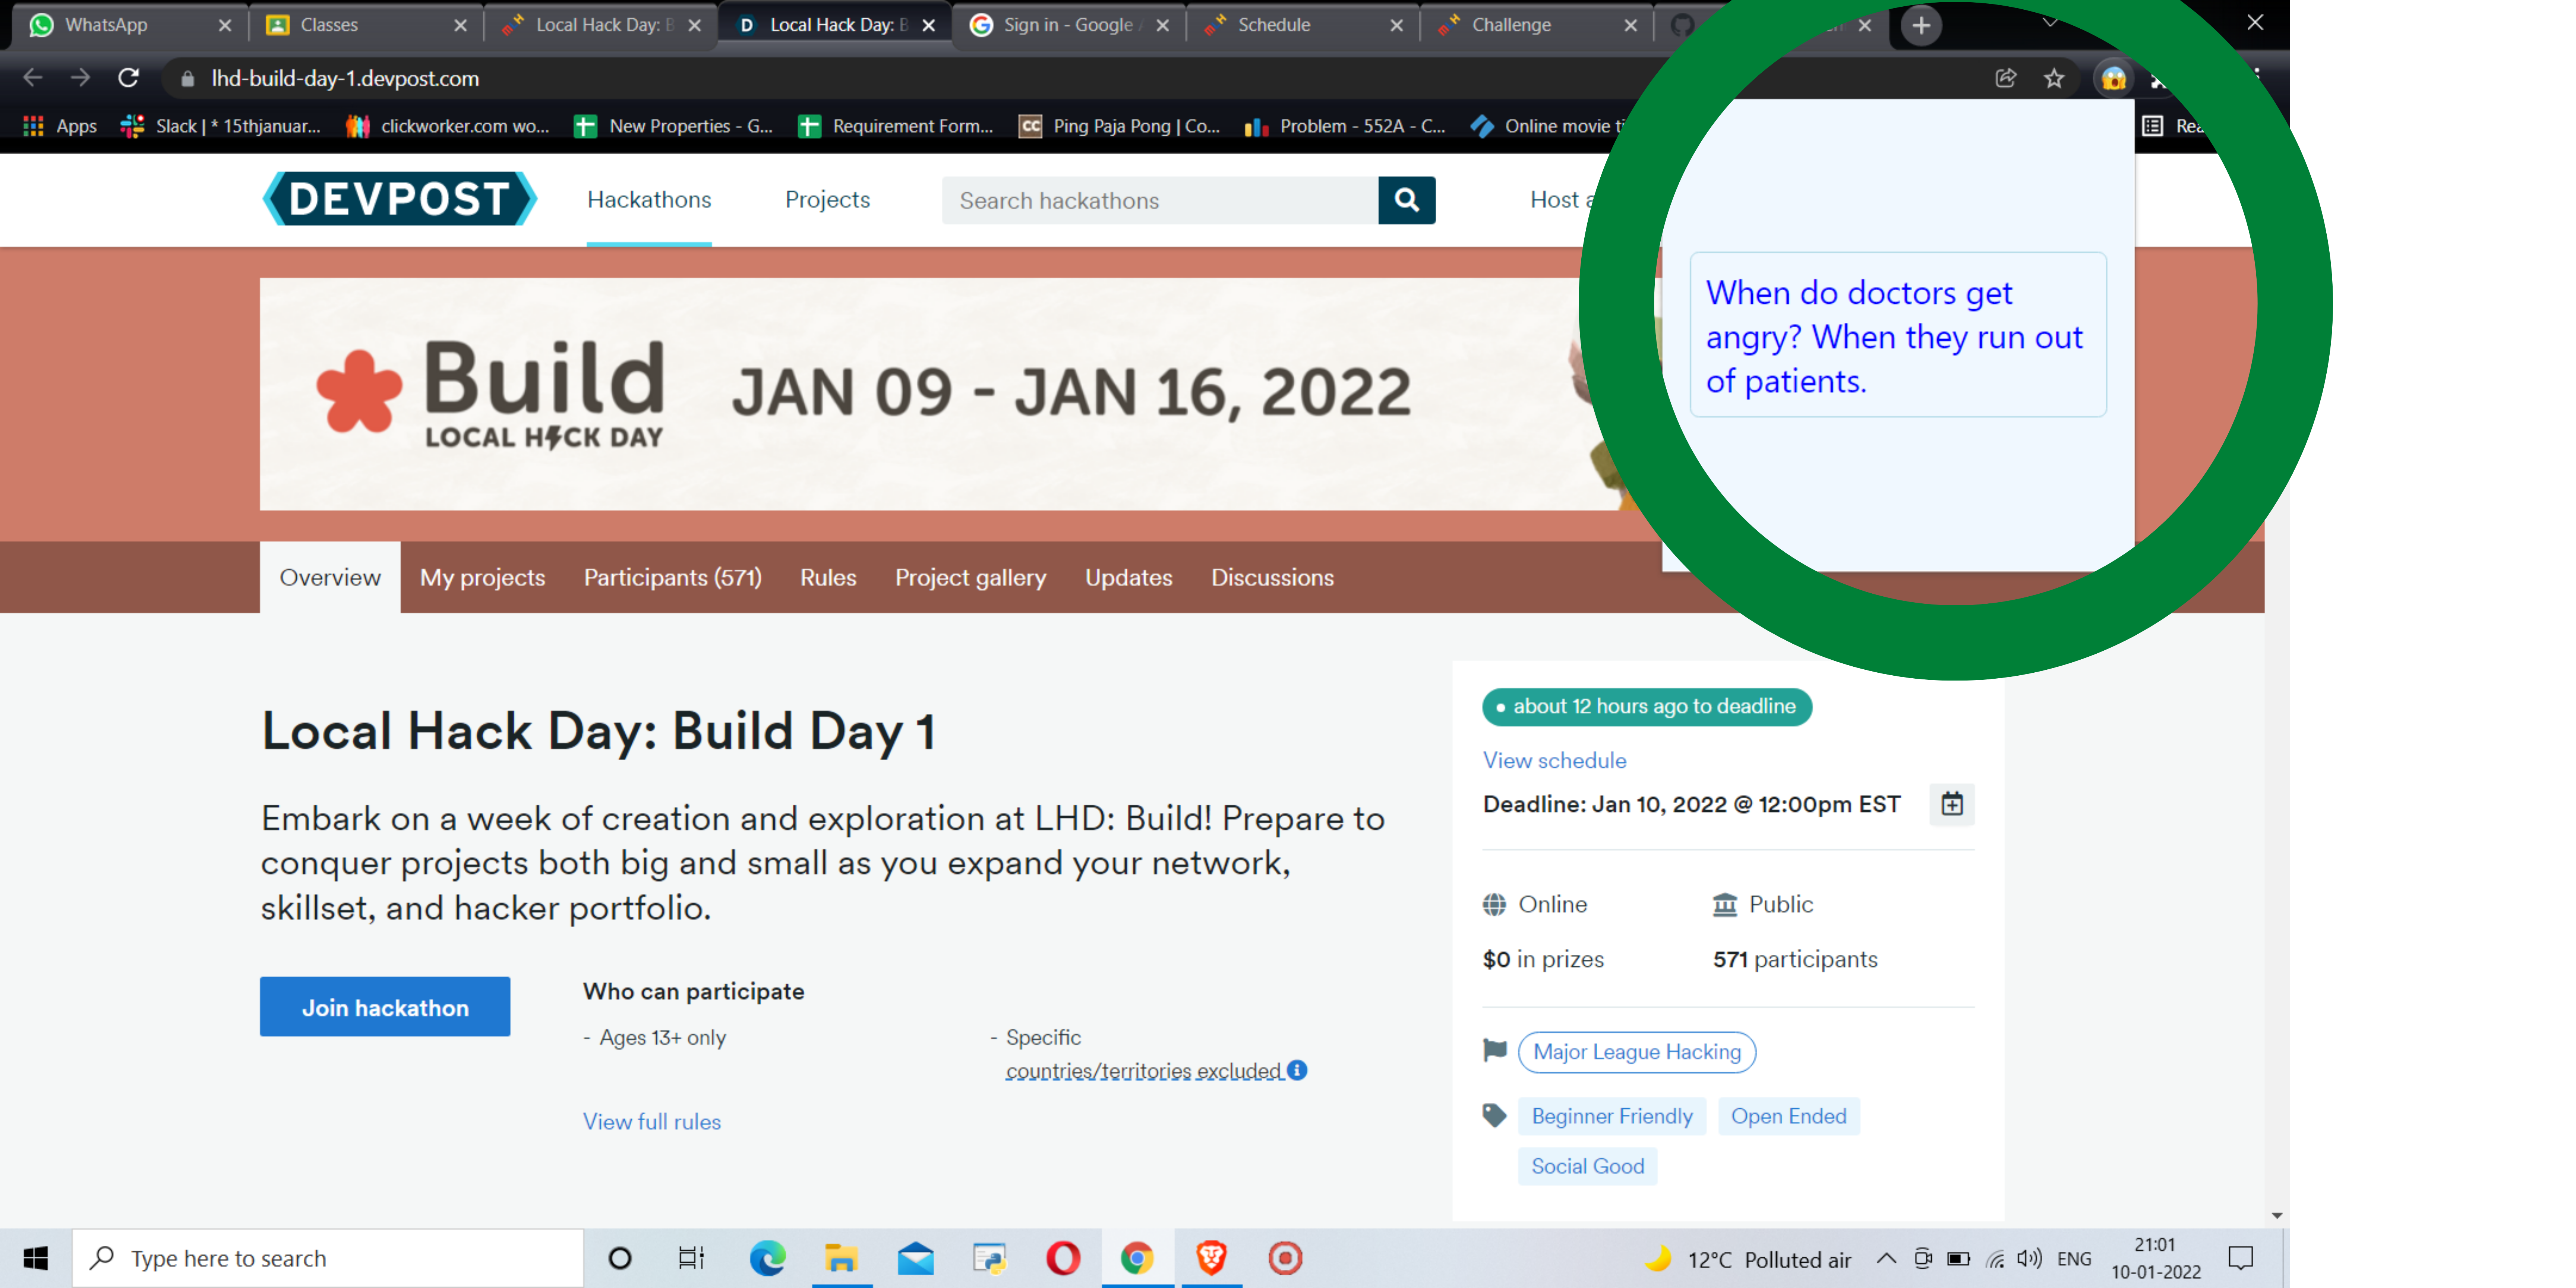Open the View full rules link

[651, 1121]
